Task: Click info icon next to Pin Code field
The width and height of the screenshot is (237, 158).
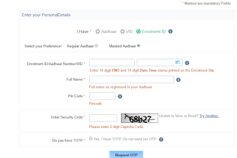Action: coord(120,96)
